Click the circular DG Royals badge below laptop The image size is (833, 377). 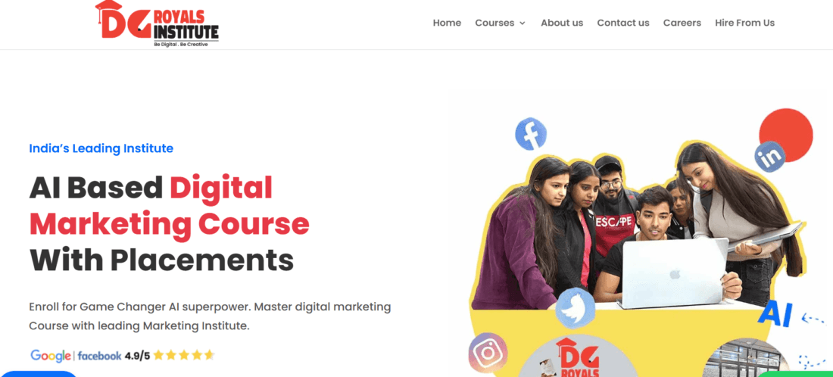(x=578, y=356)
